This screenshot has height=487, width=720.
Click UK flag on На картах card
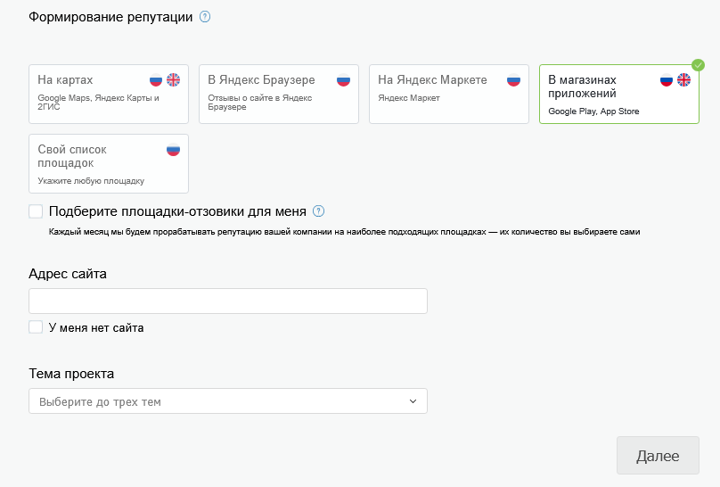point(173,80)
